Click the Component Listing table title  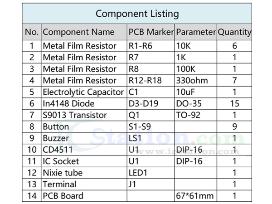137,14
